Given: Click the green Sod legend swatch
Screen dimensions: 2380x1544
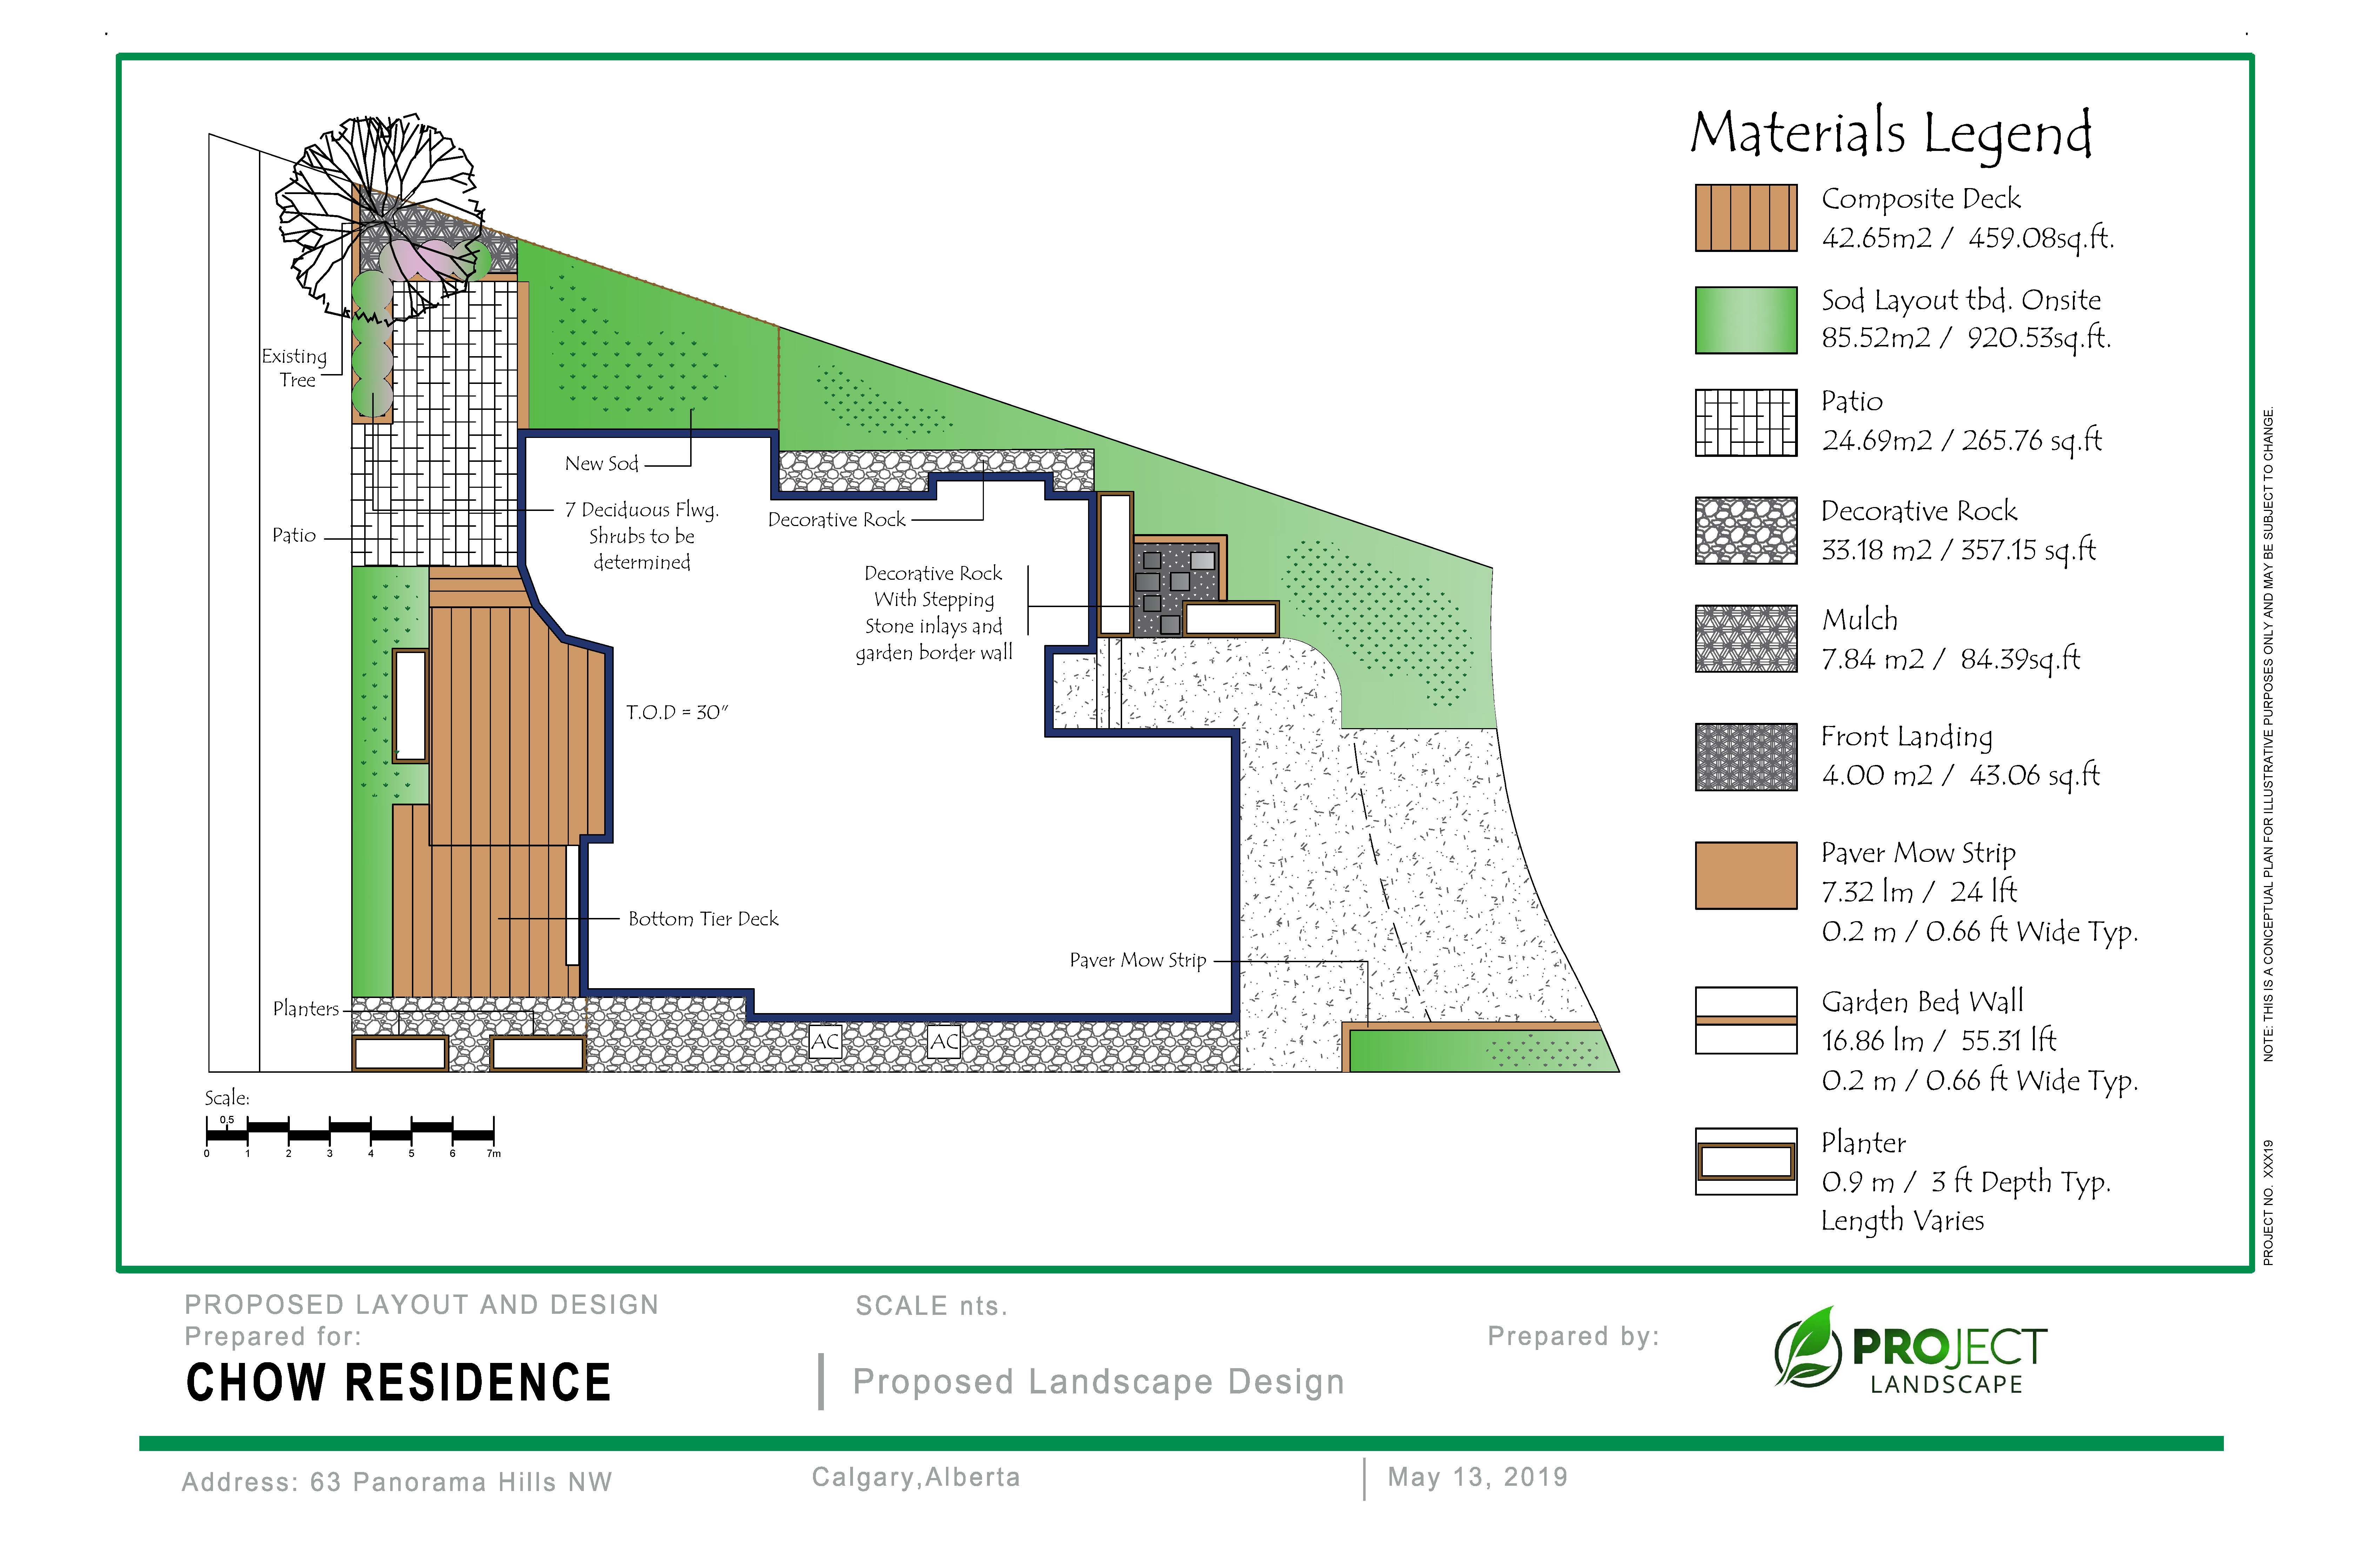Looking at the screenshot, I should (x=1746, y=320).
